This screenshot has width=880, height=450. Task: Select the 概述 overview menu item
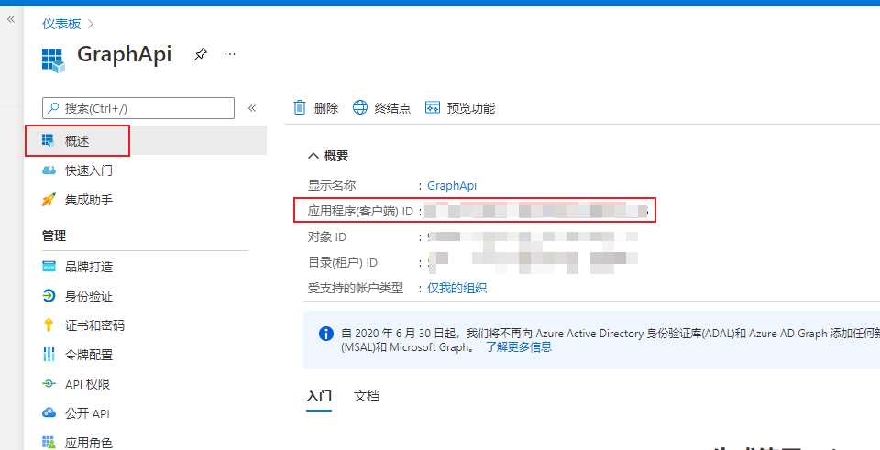click(x=146, y=141)
